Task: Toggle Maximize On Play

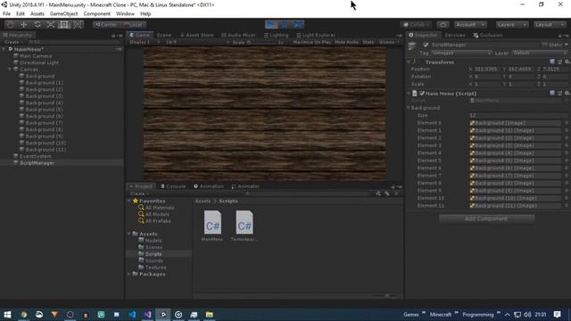Action: coord(312,42)
